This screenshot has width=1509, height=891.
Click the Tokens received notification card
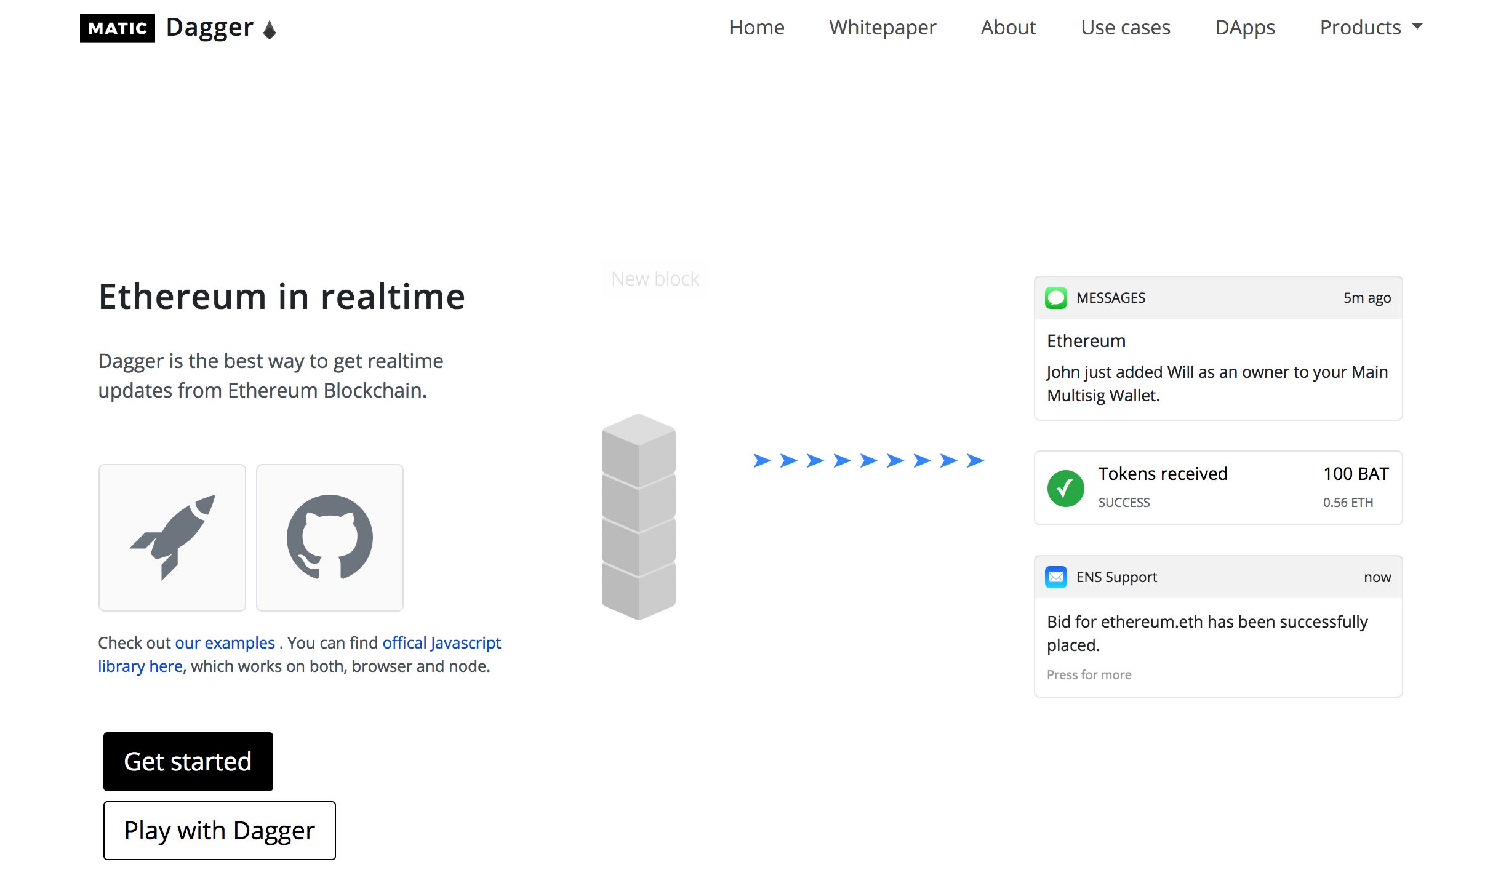pos(1218,488)
